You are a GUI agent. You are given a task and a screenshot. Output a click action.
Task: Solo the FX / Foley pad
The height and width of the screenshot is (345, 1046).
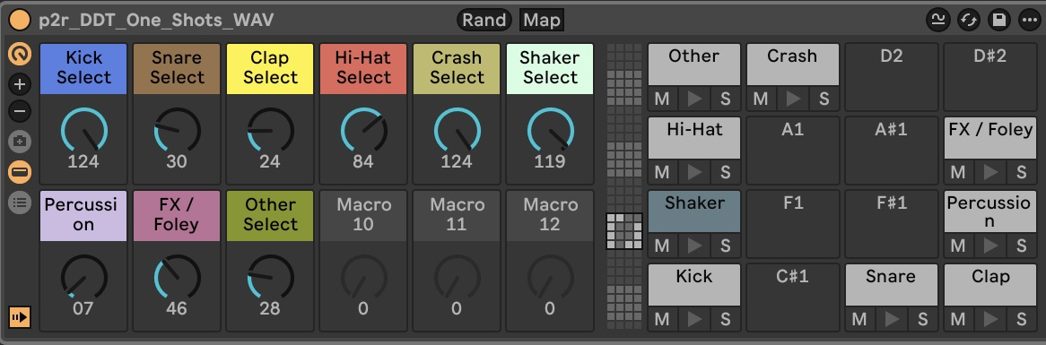(1021, 172)
